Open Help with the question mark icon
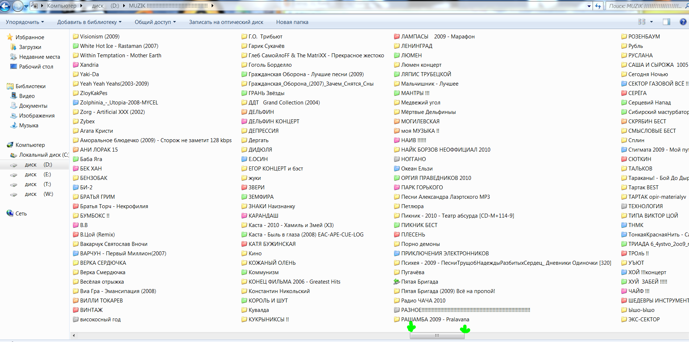Screen dimensions: 689x342 pyautogui.click(x=683, y=22)
